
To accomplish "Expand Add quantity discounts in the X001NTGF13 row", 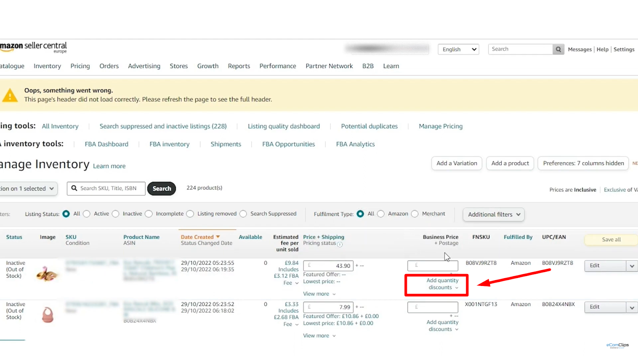I will click(443, 326).
